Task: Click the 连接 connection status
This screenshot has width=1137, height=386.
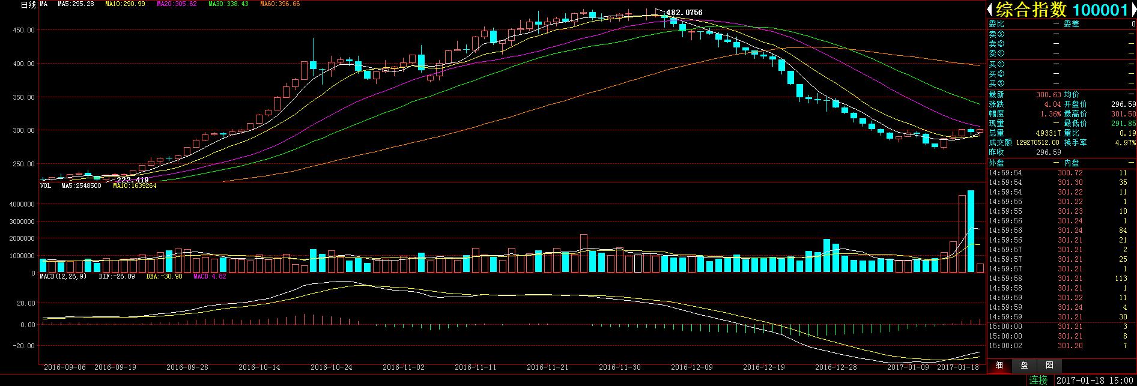Action: [x=1038, y=380]
